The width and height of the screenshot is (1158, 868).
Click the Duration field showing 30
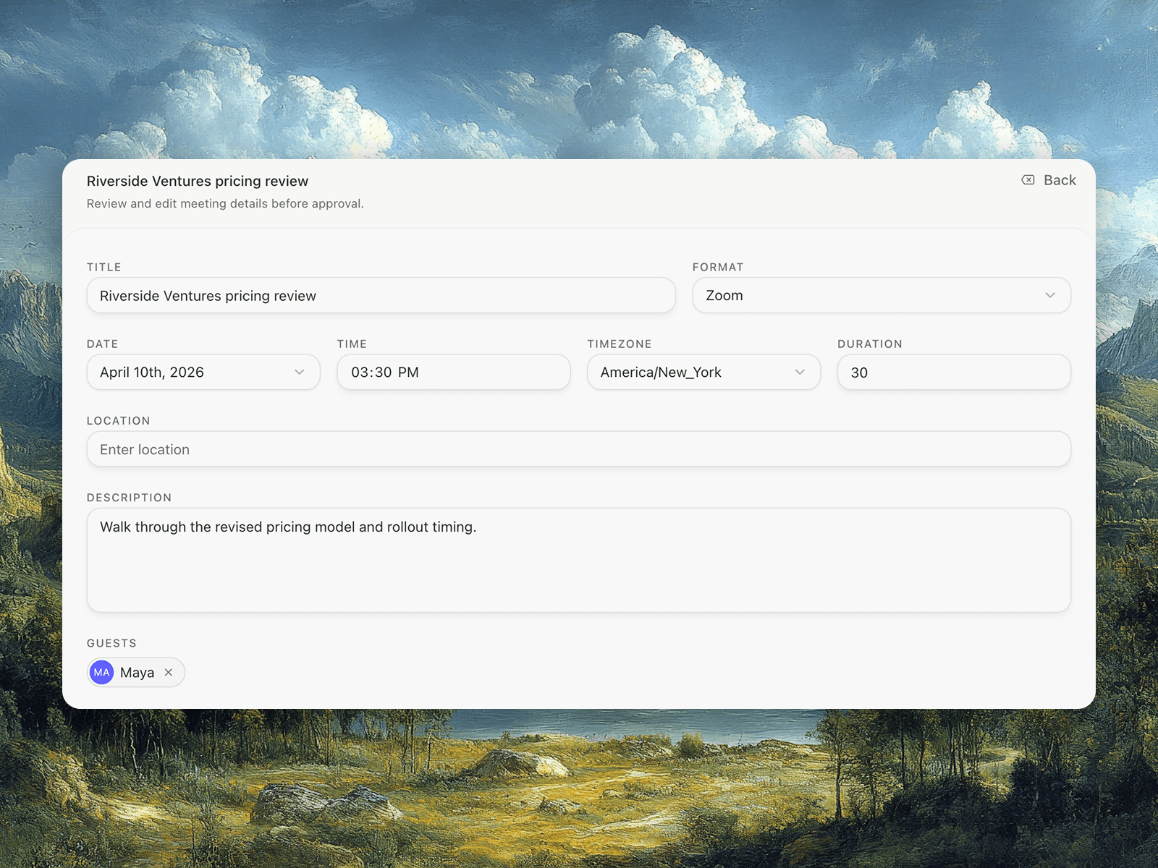click(954, 372)
